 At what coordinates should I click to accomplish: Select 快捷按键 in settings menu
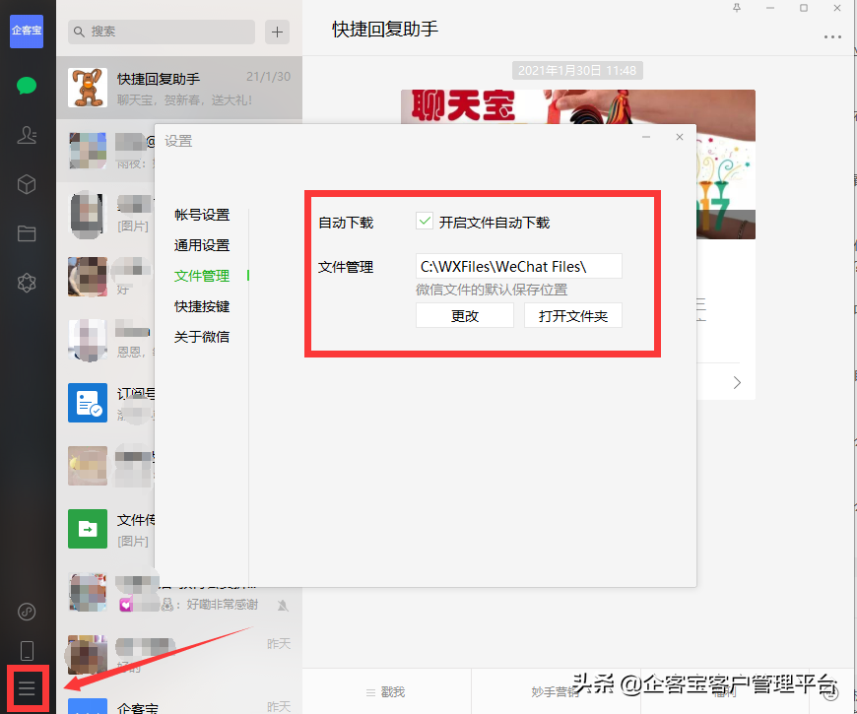pos(202,306)
